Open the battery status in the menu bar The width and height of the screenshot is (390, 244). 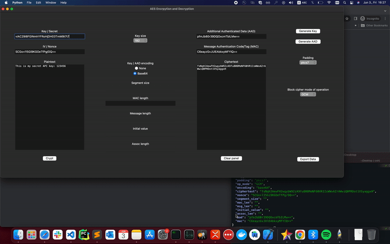pyautogui.click(x=321, y=2)
